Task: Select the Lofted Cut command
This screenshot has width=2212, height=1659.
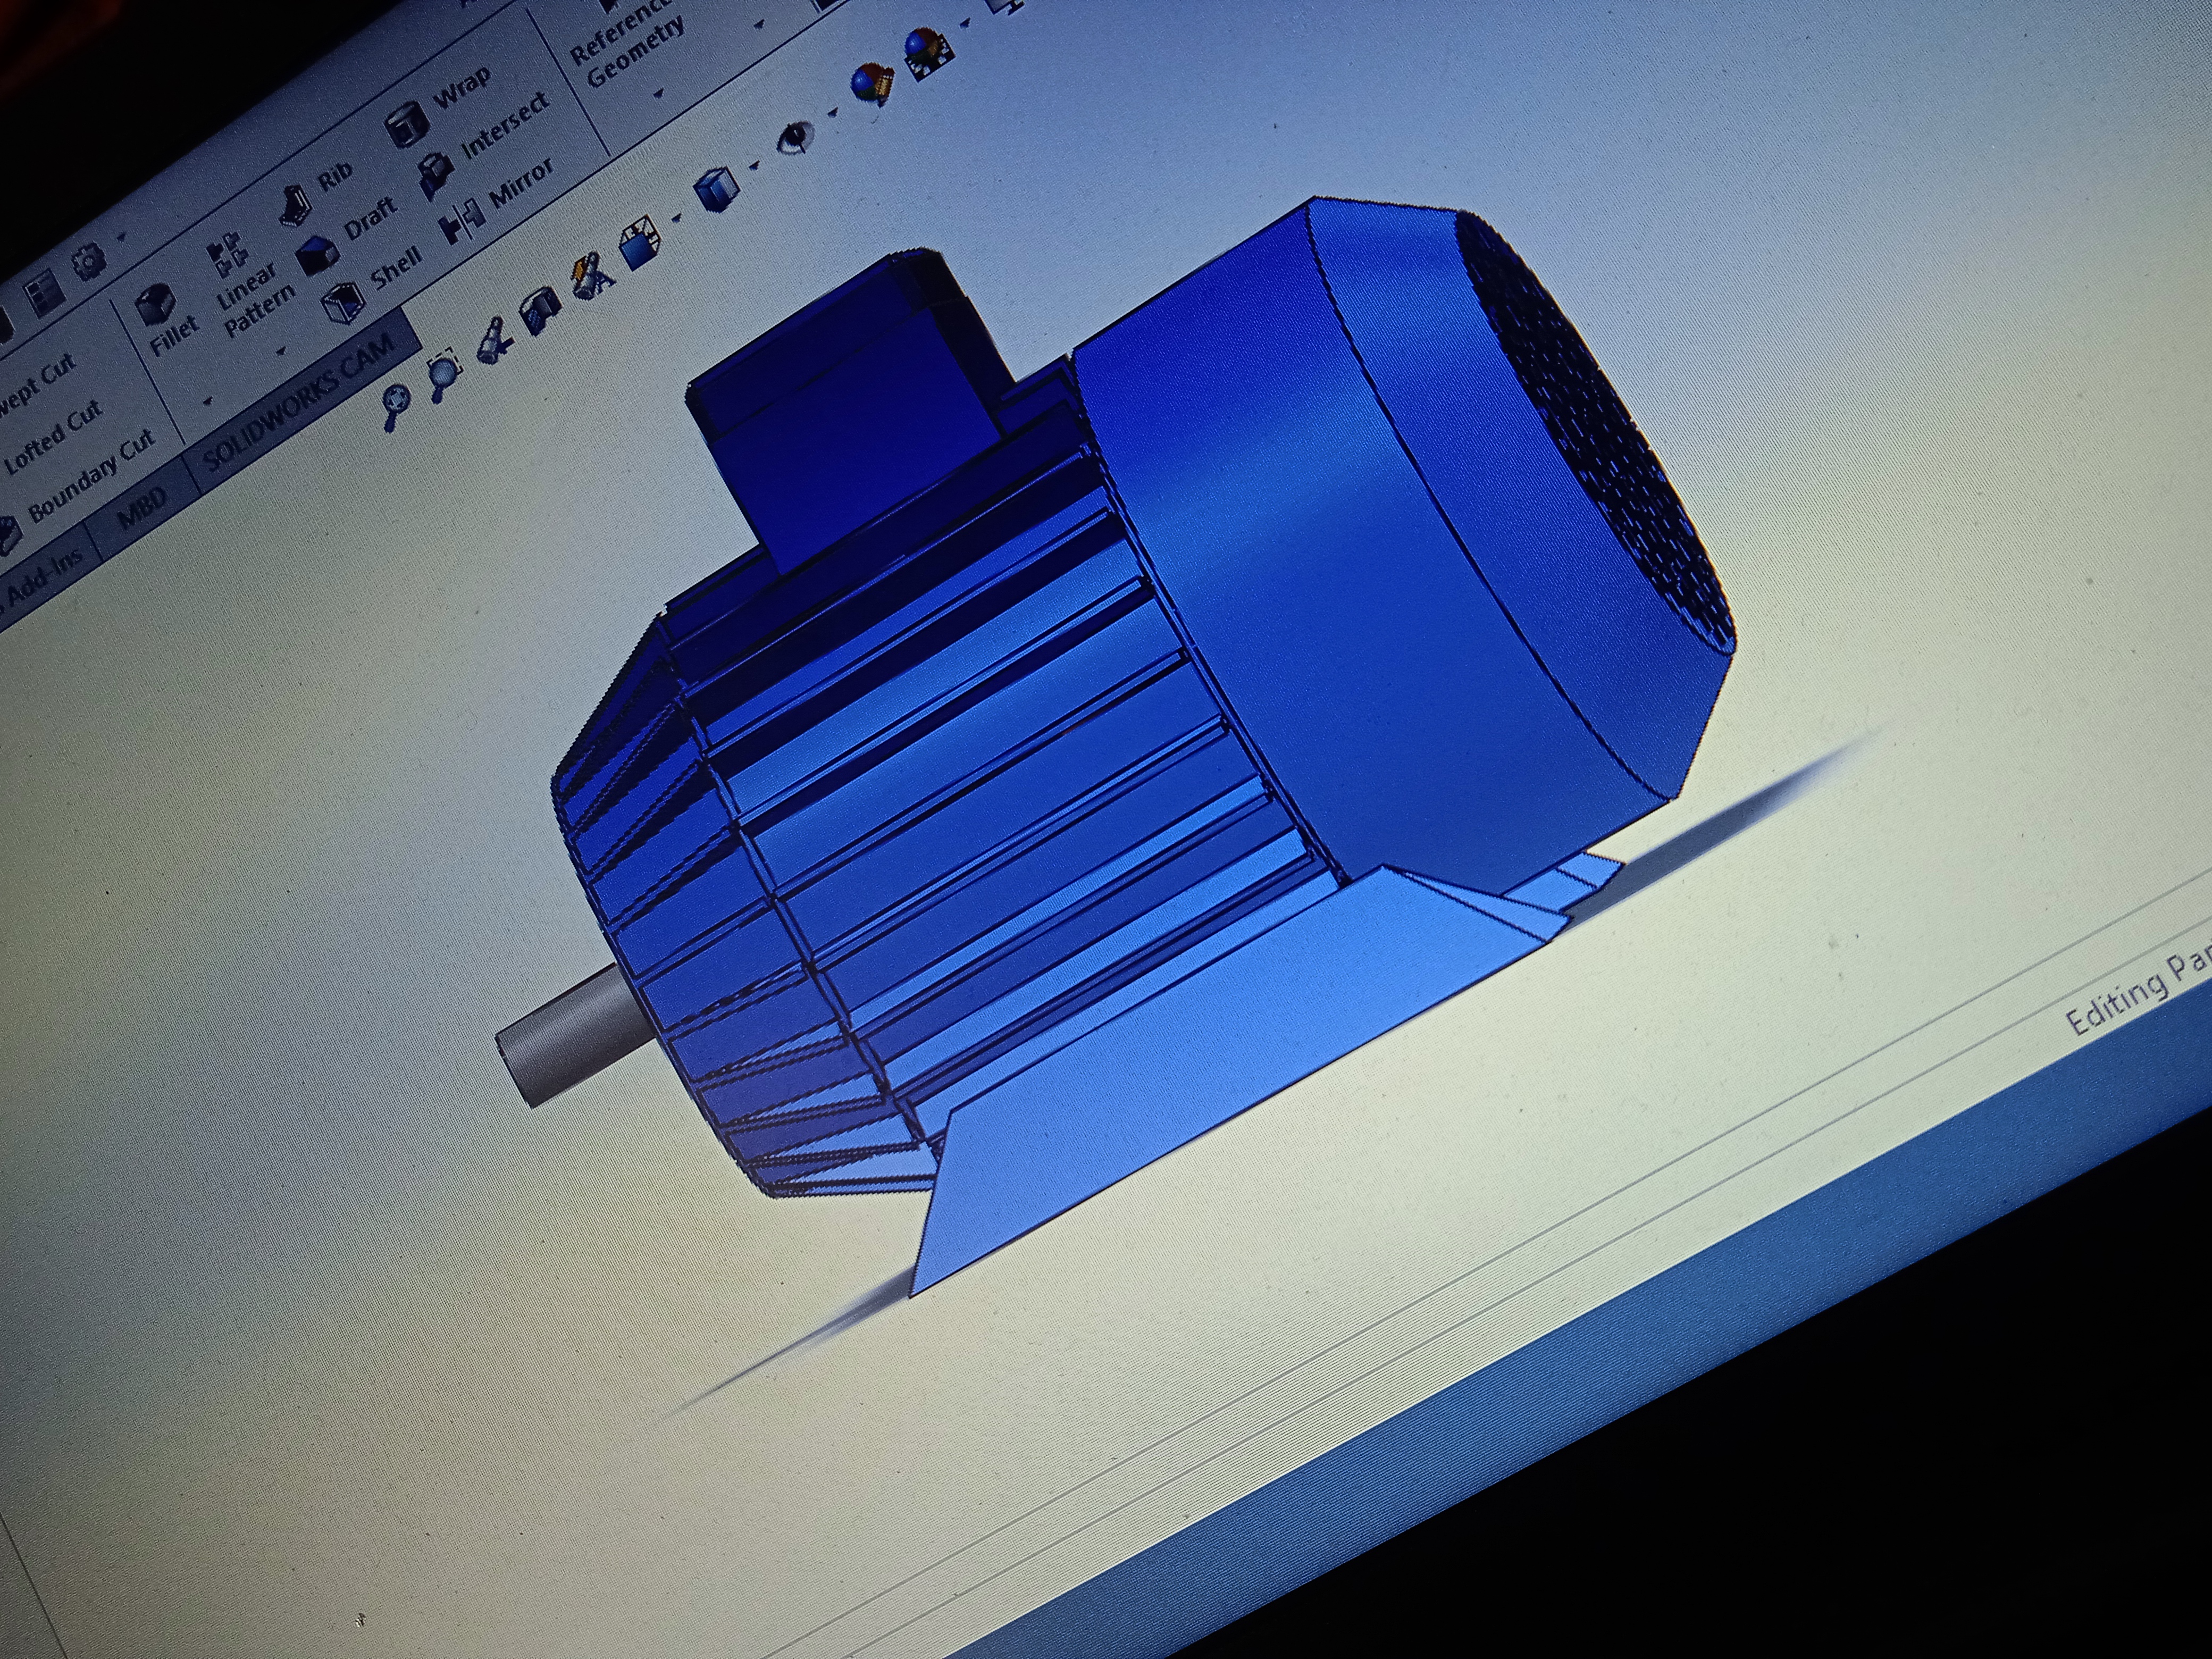Action: [53, 437]
